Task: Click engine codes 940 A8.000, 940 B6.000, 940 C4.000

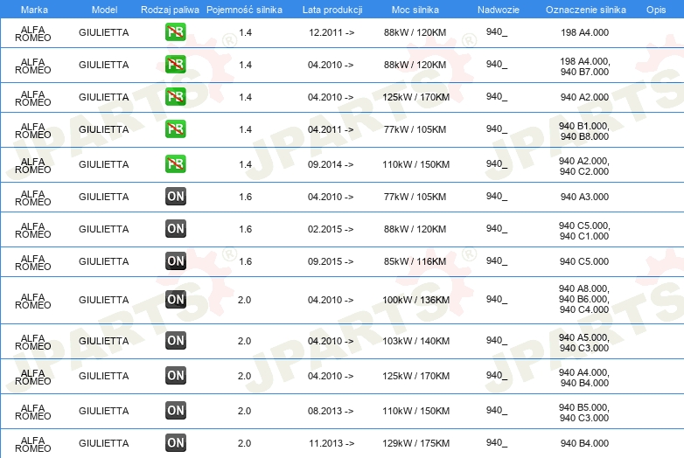Action: (x=584, y=299)
